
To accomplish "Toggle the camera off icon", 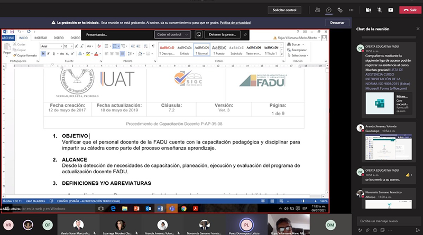I will pos(368,10).
